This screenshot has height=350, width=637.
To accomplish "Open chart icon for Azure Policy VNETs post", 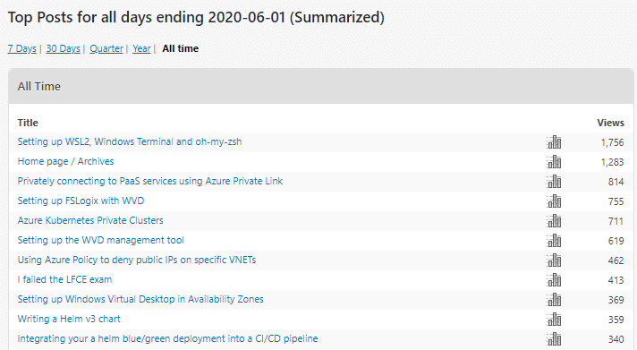I will [554, 260].
